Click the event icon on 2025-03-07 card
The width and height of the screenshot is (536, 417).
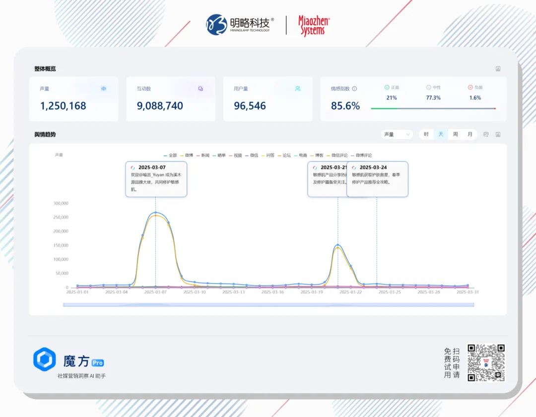133,168
